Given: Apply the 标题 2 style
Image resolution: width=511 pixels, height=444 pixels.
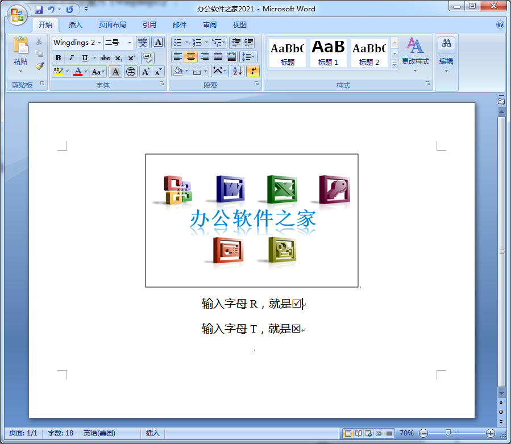Looking at the screenshot, I should [369, 53].
